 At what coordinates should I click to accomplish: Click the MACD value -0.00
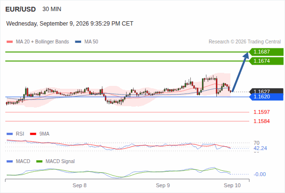259,174
